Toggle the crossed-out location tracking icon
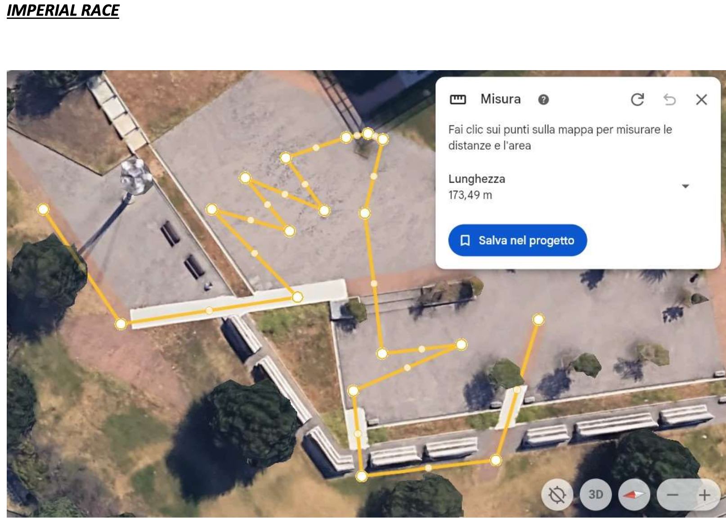Viewport: 726px width, 518px height. tap(557, 495)
